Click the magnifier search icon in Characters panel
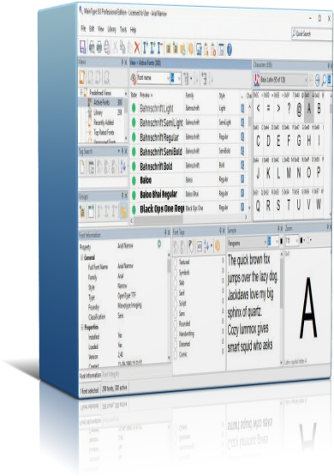The image size is (334, 476). click(324, 80)
